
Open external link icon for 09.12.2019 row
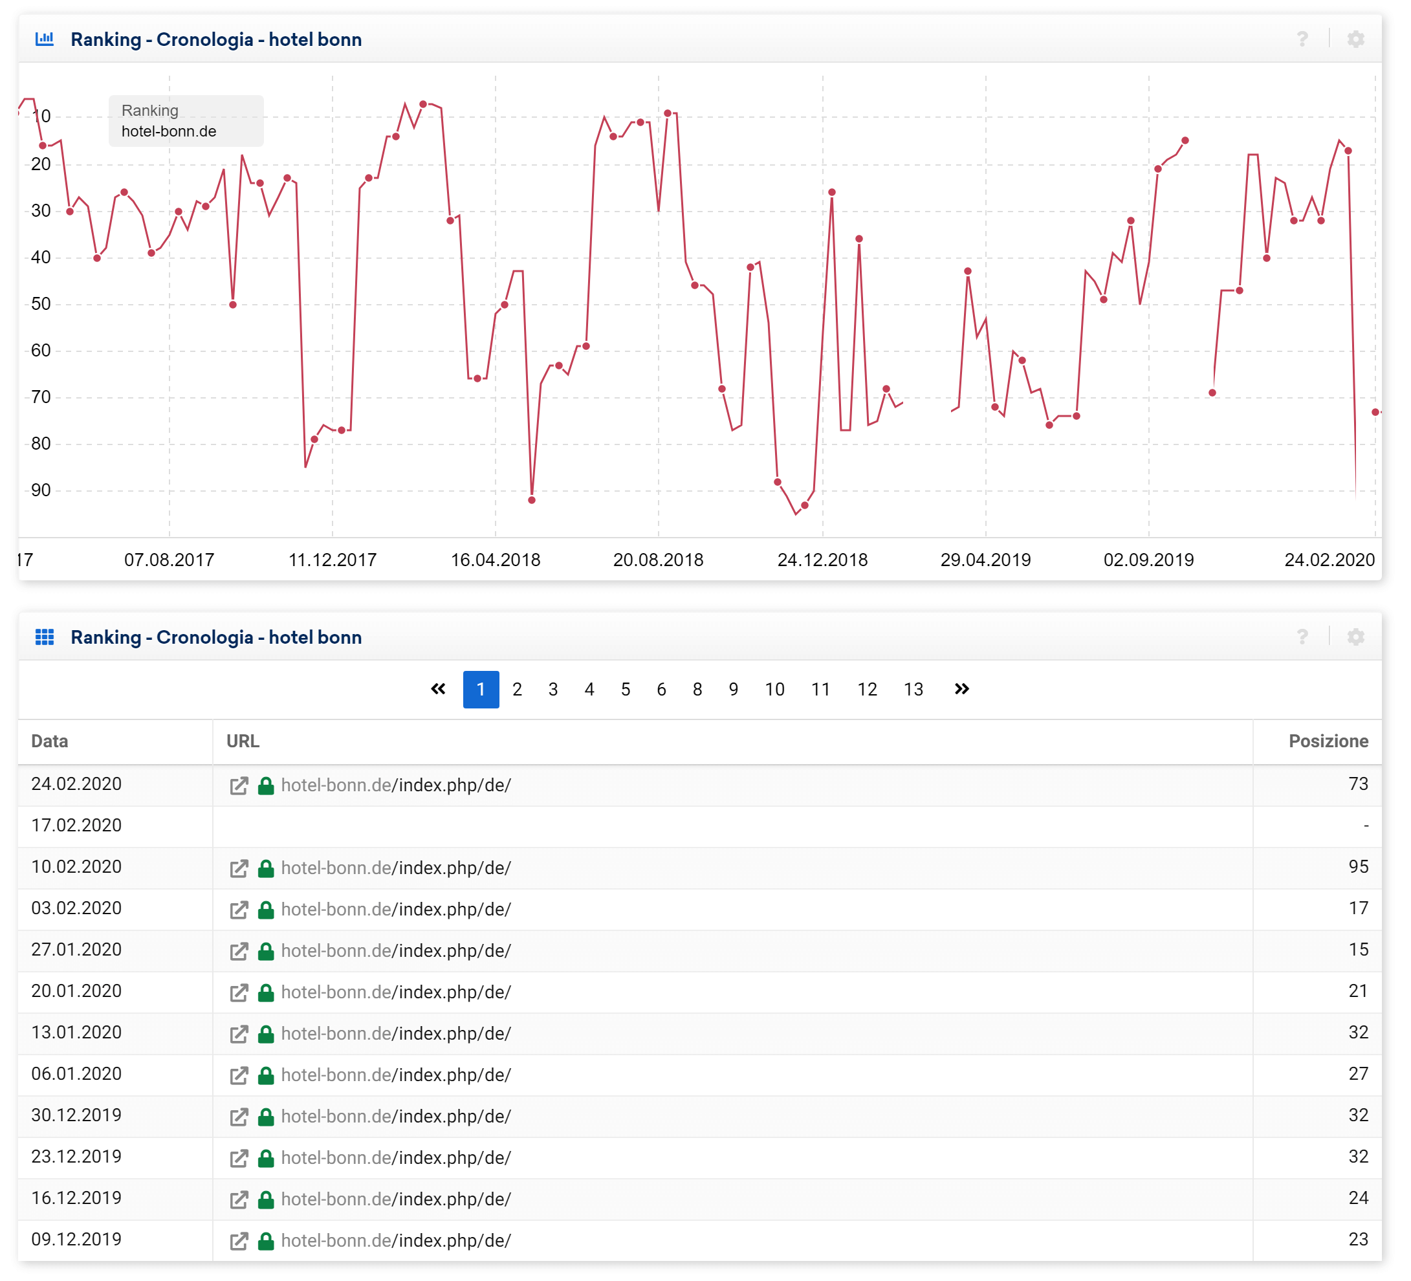click(x=239, y=1241)
